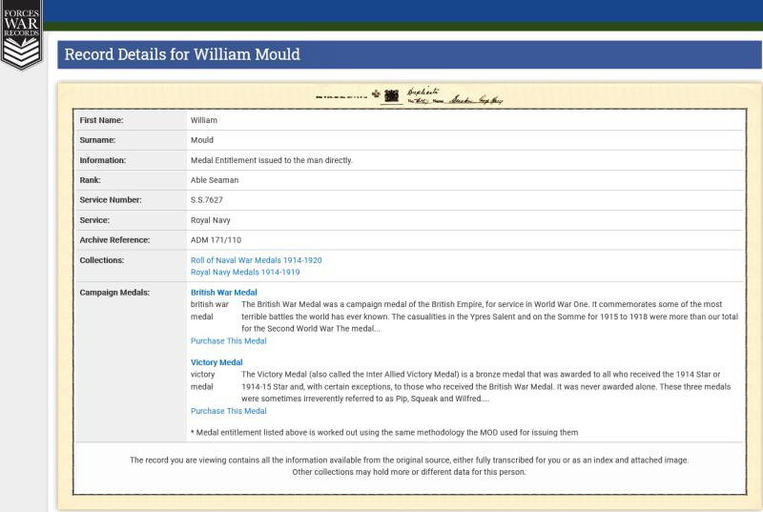763x512 pixels.
Task: Click the first name value William
Action: coord(204,121)
